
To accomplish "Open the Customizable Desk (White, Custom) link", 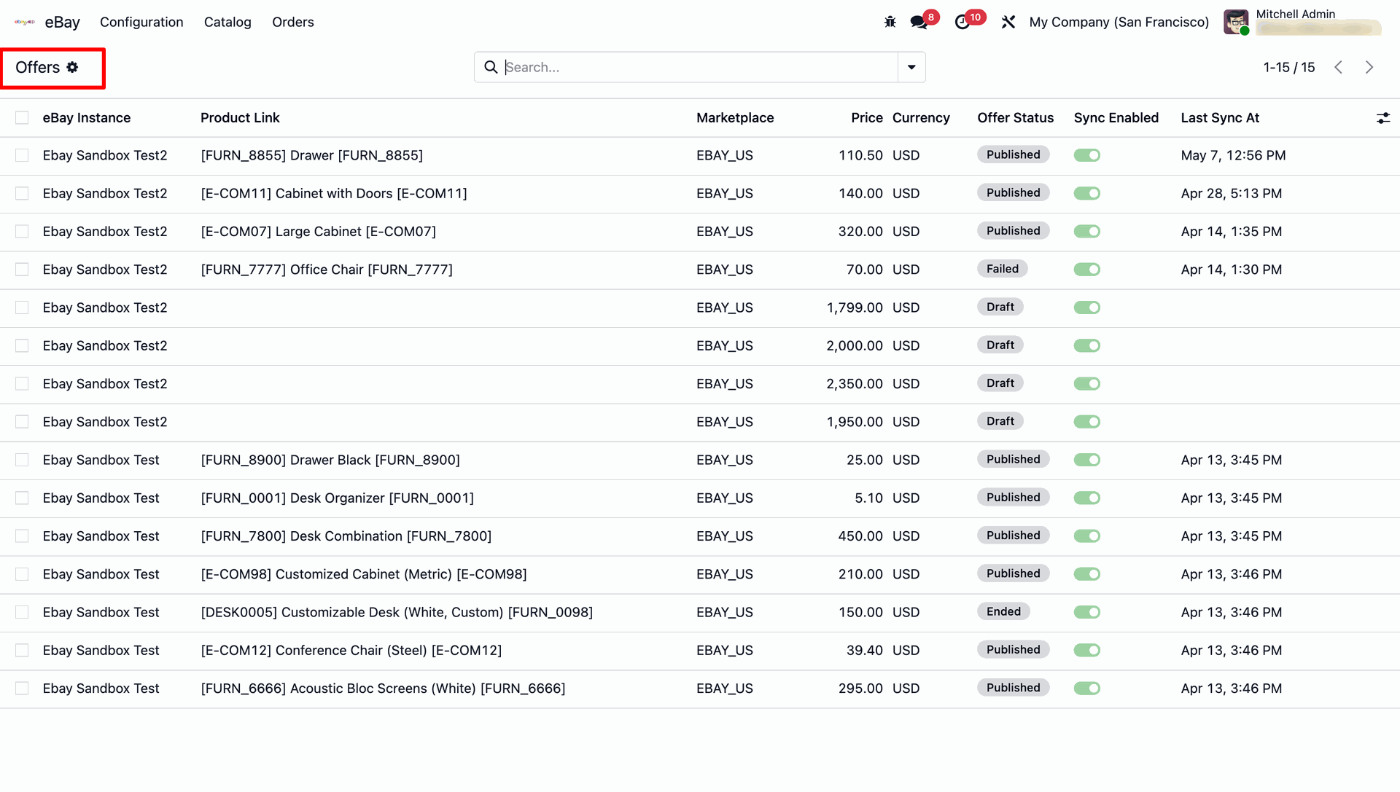I will click(397, 612).
